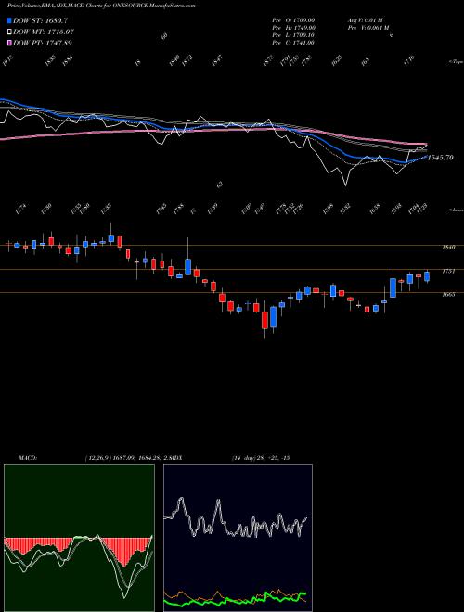Viewport: 464px width, 612px height.
Task: Open the ADX indicator panel
Action: tap(238, 538)
